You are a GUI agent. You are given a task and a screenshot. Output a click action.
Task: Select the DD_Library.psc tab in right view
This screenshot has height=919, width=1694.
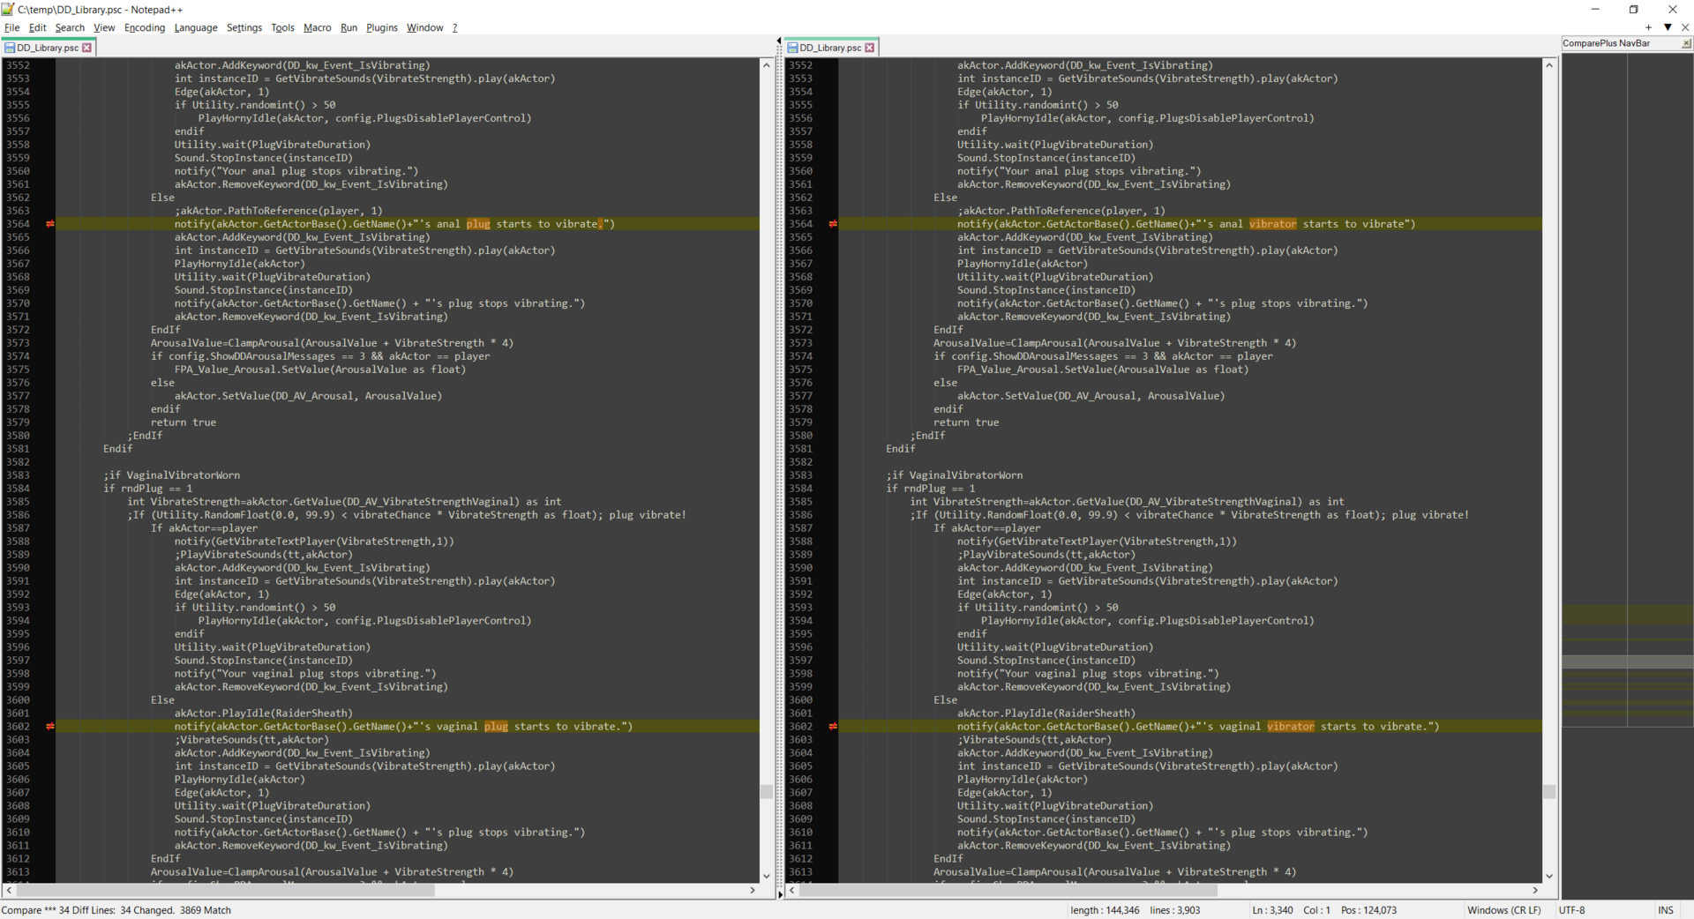pos(830,48)
